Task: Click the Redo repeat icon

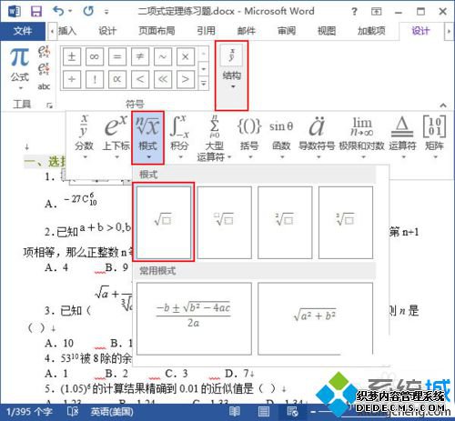Action: 88,11
